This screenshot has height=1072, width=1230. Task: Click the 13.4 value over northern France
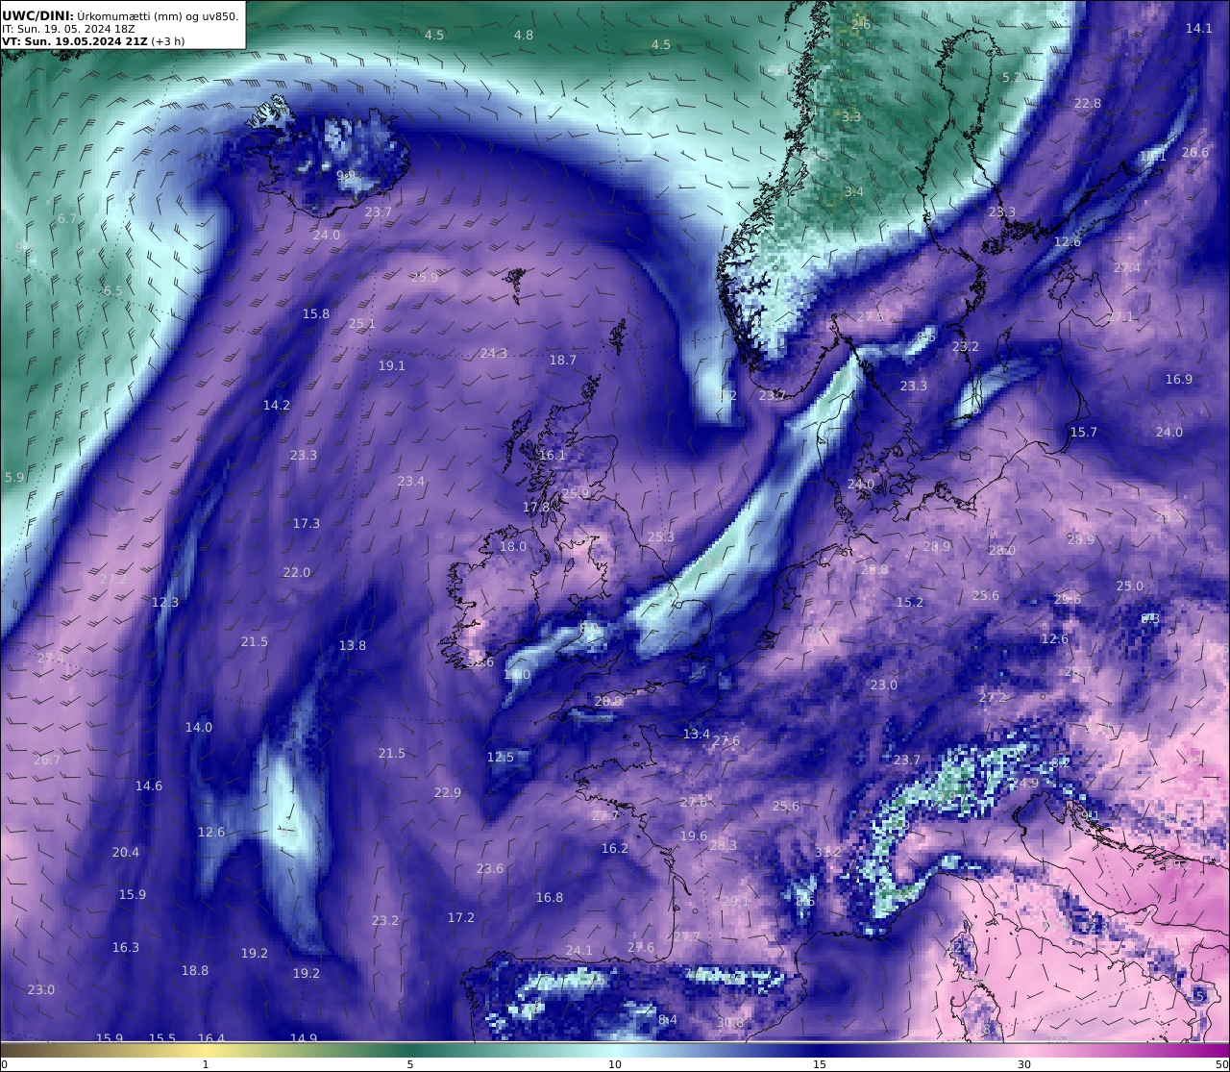coord(697,735)
